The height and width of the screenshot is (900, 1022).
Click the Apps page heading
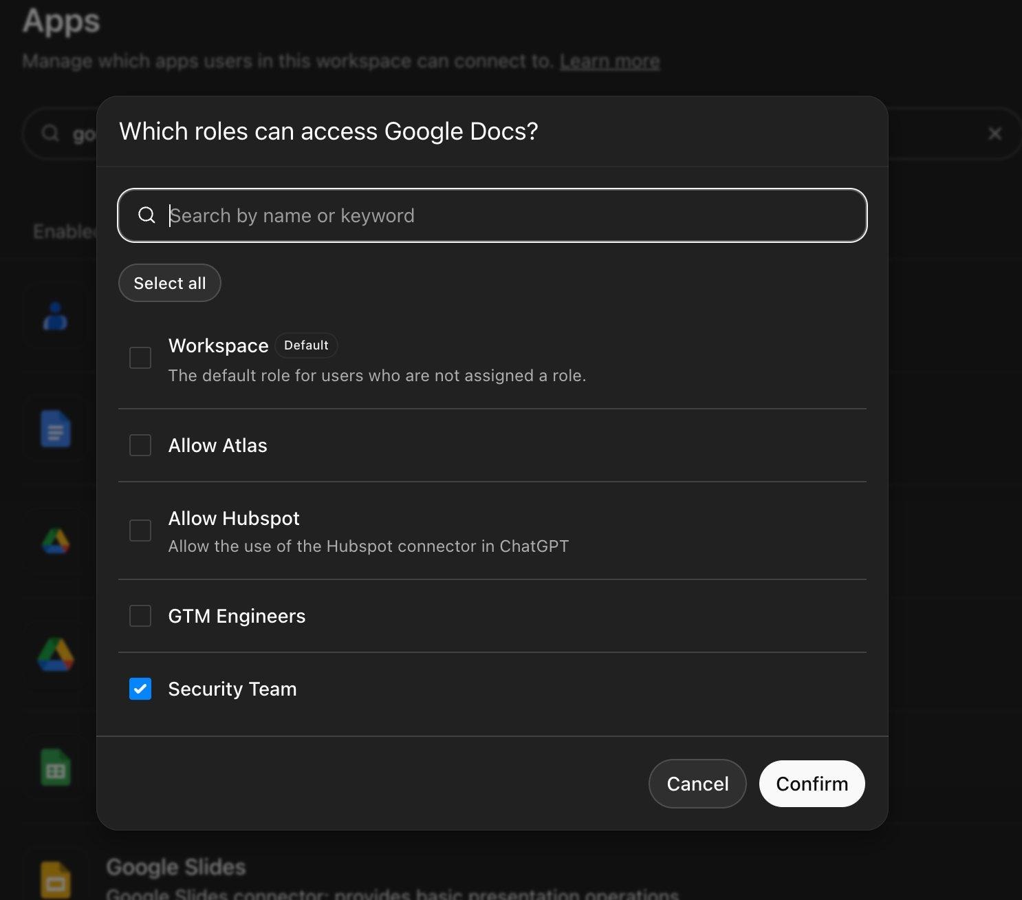click(x=61, y=21)
